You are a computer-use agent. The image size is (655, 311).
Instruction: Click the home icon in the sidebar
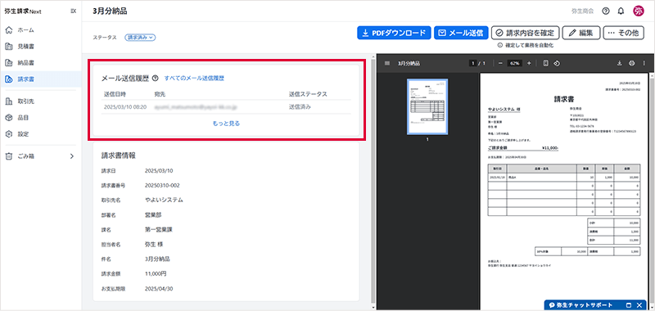[x=8, y=30]
